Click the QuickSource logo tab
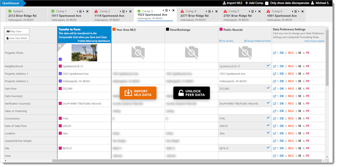Image resolution: width=337 pixels, height=167 pixels. pos(12,3)
